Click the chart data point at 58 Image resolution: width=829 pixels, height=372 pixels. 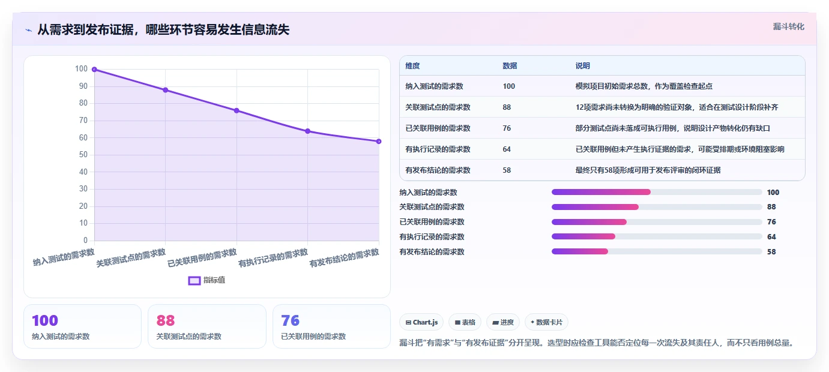[379, 142]
